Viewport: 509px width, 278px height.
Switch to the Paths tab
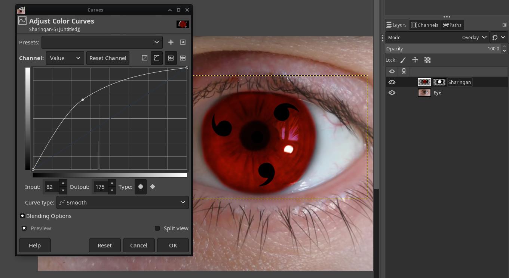(452, 25)
